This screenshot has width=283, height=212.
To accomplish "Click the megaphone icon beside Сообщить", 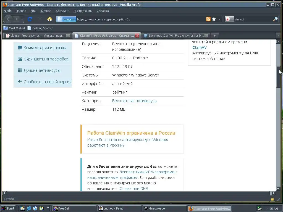I will click(20, 81).
